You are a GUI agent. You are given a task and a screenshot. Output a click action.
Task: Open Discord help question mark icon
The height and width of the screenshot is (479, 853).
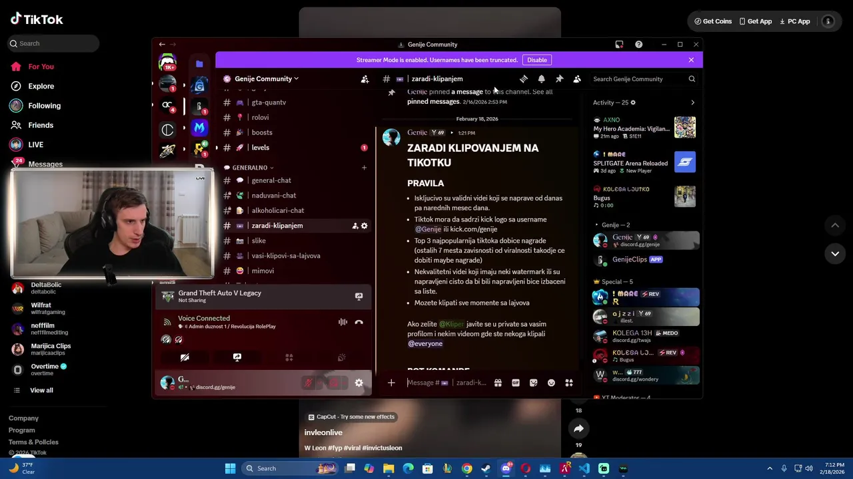[x=638, y=45]
